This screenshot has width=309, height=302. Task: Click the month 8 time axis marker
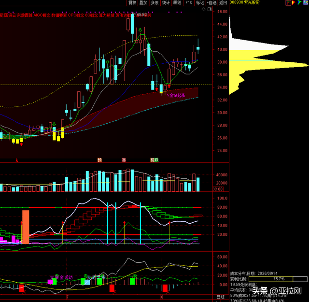pos(162,297)
